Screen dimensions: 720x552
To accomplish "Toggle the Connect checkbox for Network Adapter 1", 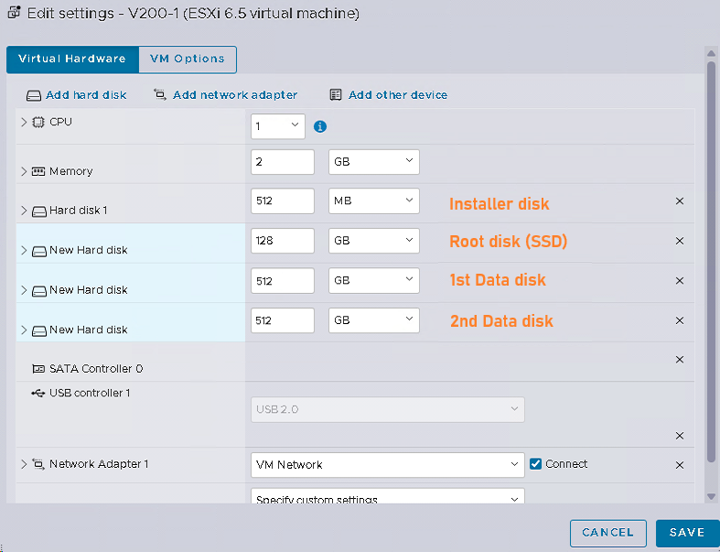I will pyautogui.click(x=535, y=464).
